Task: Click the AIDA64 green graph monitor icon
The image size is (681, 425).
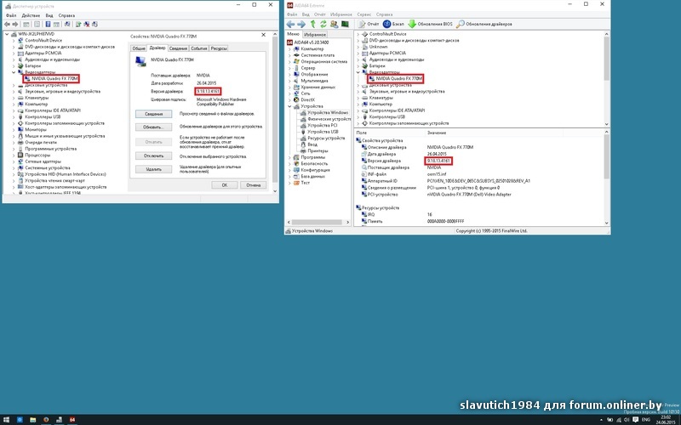Action: (x=345, y=25)
